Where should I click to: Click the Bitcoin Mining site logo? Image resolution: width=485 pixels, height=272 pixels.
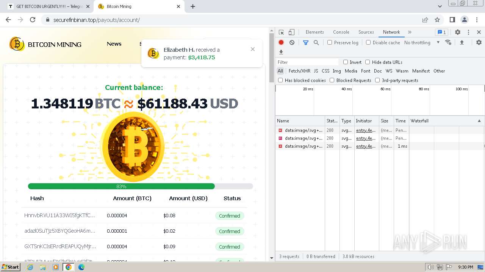pos(45,44)
